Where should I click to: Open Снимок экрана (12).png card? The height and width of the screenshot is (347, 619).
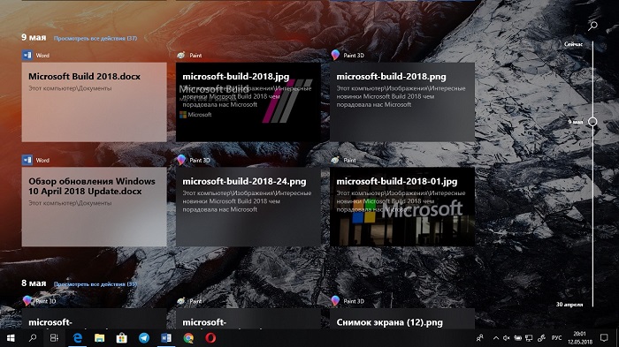[401, 319]
